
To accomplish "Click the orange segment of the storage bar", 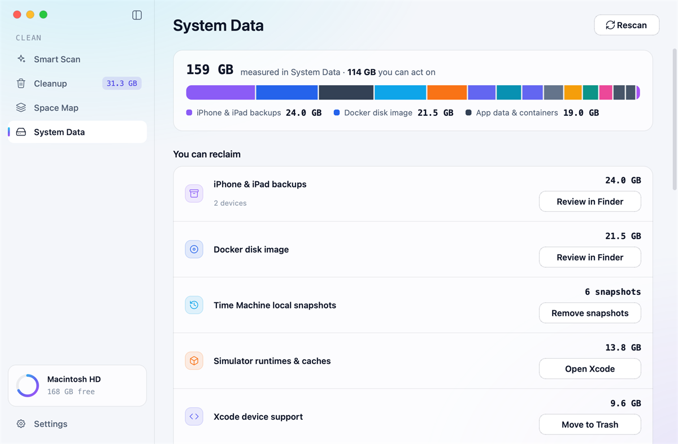I will pos(447,93).
